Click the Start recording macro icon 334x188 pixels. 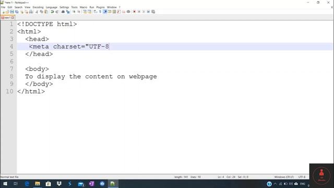[x=134, y=11]
